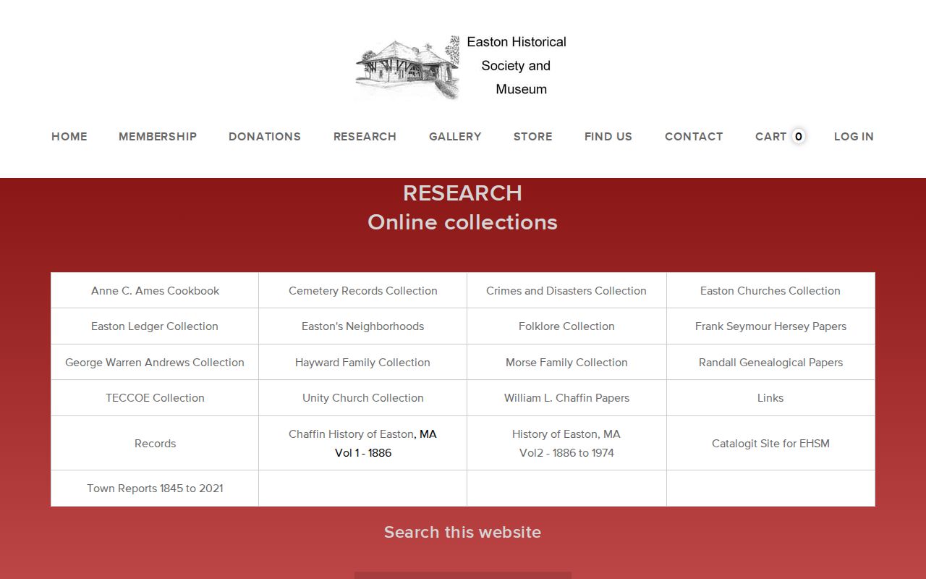Open the cart item count badge
The width and height of the screenshot is (926, 579).
799,136
